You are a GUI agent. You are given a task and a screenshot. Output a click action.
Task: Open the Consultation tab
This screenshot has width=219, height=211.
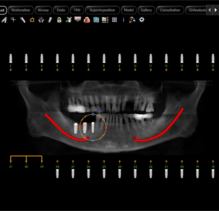pos(170,10)
